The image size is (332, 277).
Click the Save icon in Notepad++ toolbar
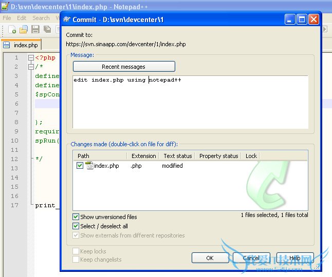(x=35, y=29)
